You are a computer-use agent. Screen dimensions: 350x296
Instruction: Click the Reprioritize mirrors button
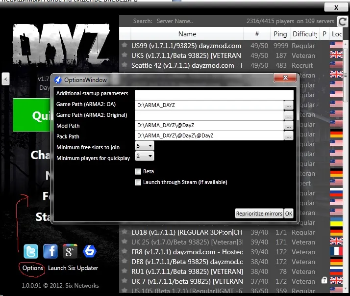pos(259,214)
